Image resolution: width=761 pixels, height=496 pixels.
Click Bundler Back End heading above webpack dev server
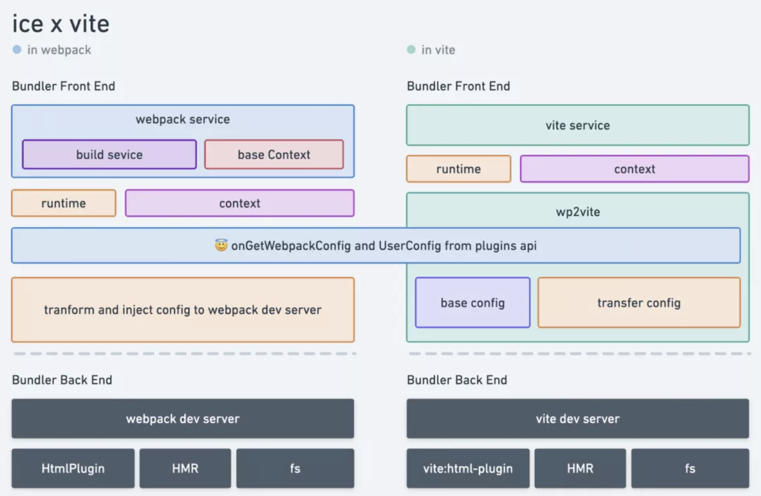(x=62, y=380)
